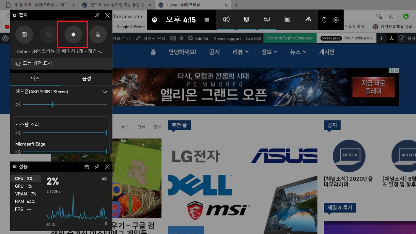Pin the 성능 performance widget
Image resolution: width=416 pixels, height=234 pixels.
[x=97, y=167]
